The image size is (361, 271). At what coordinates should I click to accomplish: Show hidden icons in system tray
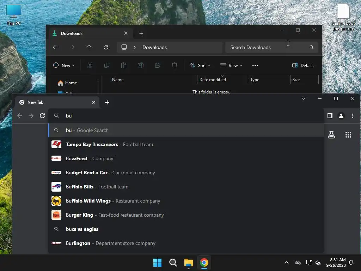[287, 263]
